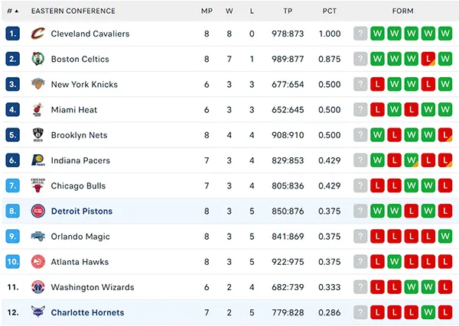Click Orlando Magic's green W form badge
Screen dimensions: 459x326
[445, 237]
